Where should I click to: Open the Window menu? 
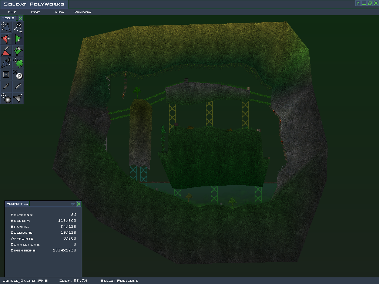click(83, 12)
